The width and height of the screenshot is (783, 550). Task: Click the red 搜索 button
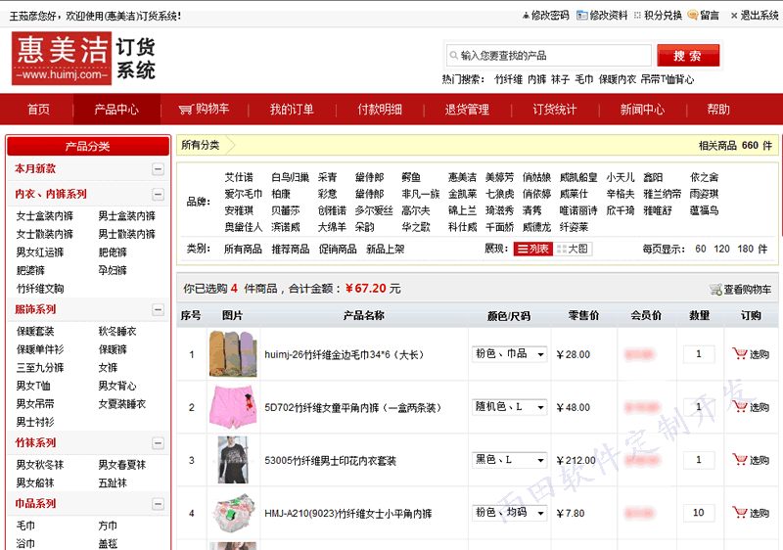pyautogui.click(x=688, y=56)
